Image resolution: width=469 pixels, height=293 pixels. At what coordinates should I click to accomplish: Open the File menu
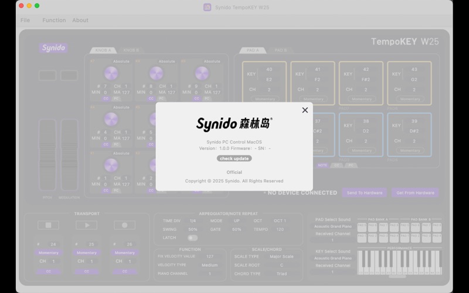(25, 20)
